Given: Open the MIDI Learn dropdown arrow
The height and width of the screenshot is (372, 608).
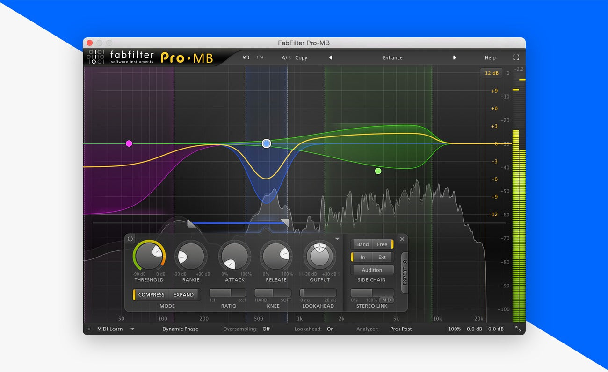Looking at the screenshot, I should [x=132, y=329].
